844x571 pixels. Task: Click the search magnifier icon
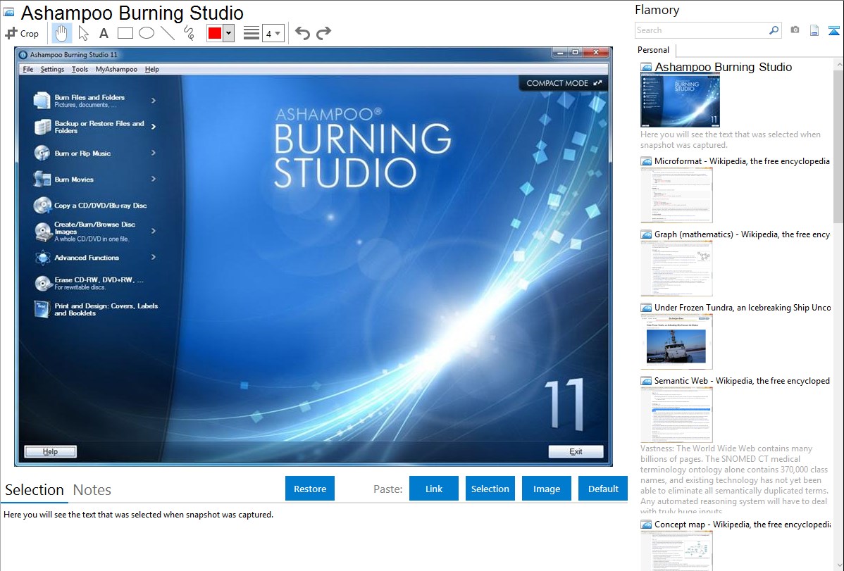point(774,30)
